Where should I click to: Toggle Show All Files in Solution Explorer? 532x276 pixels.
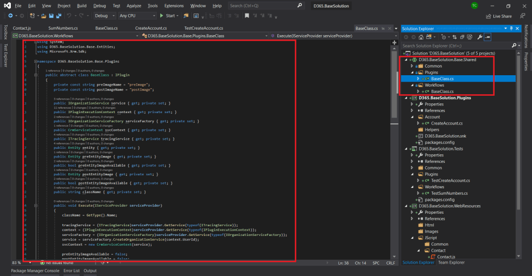click(x=469, y=37)
